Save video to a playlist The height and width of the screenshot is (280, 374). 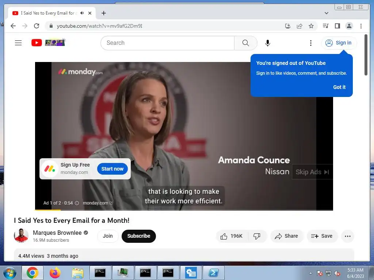click(322, 236)
